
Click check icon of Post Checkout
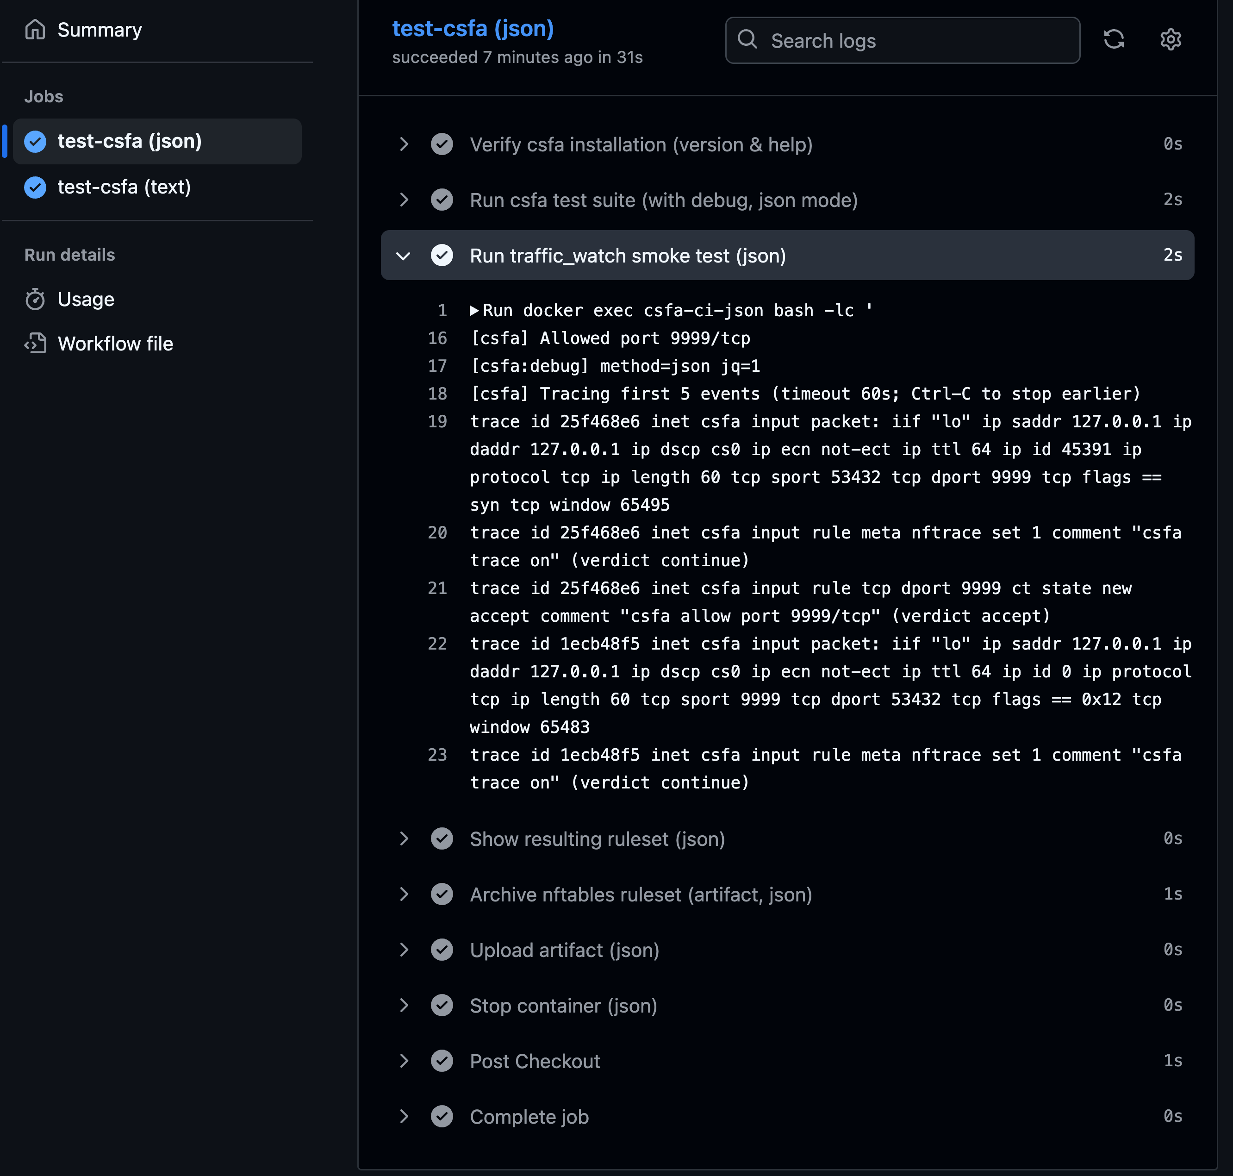(x=442, y=1061)
